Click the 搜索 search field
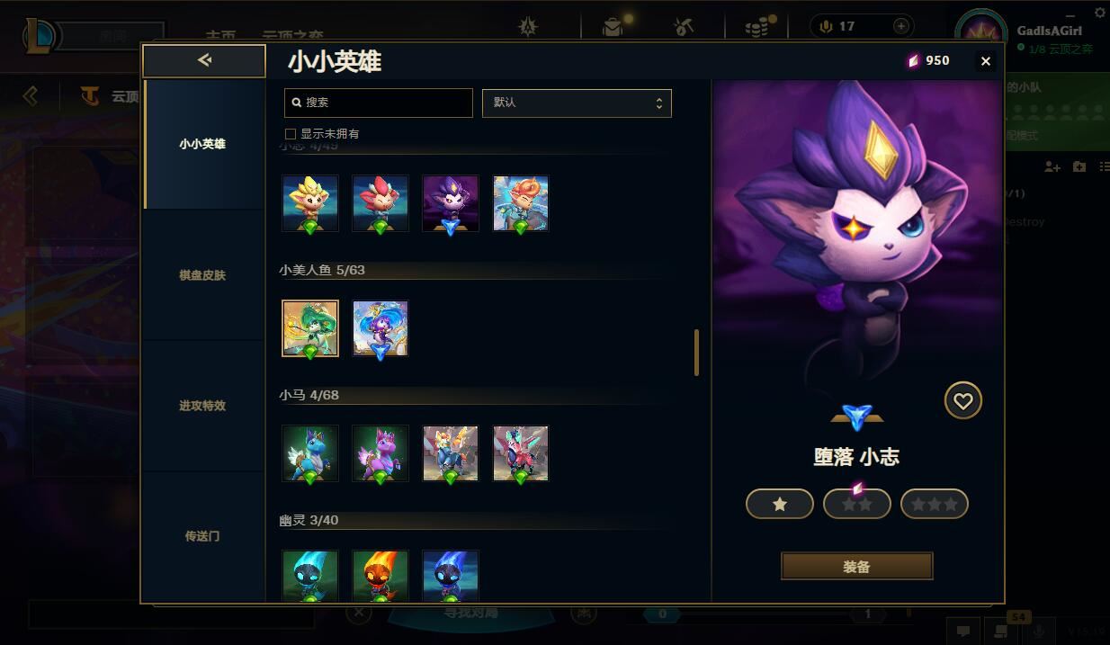 click(379, 103)
